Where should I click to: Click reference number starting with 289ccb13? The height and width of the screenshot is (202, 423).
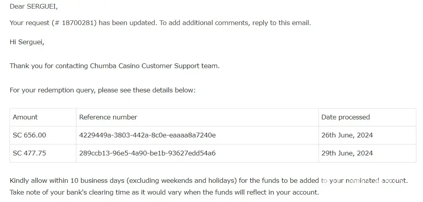point(147,153)
